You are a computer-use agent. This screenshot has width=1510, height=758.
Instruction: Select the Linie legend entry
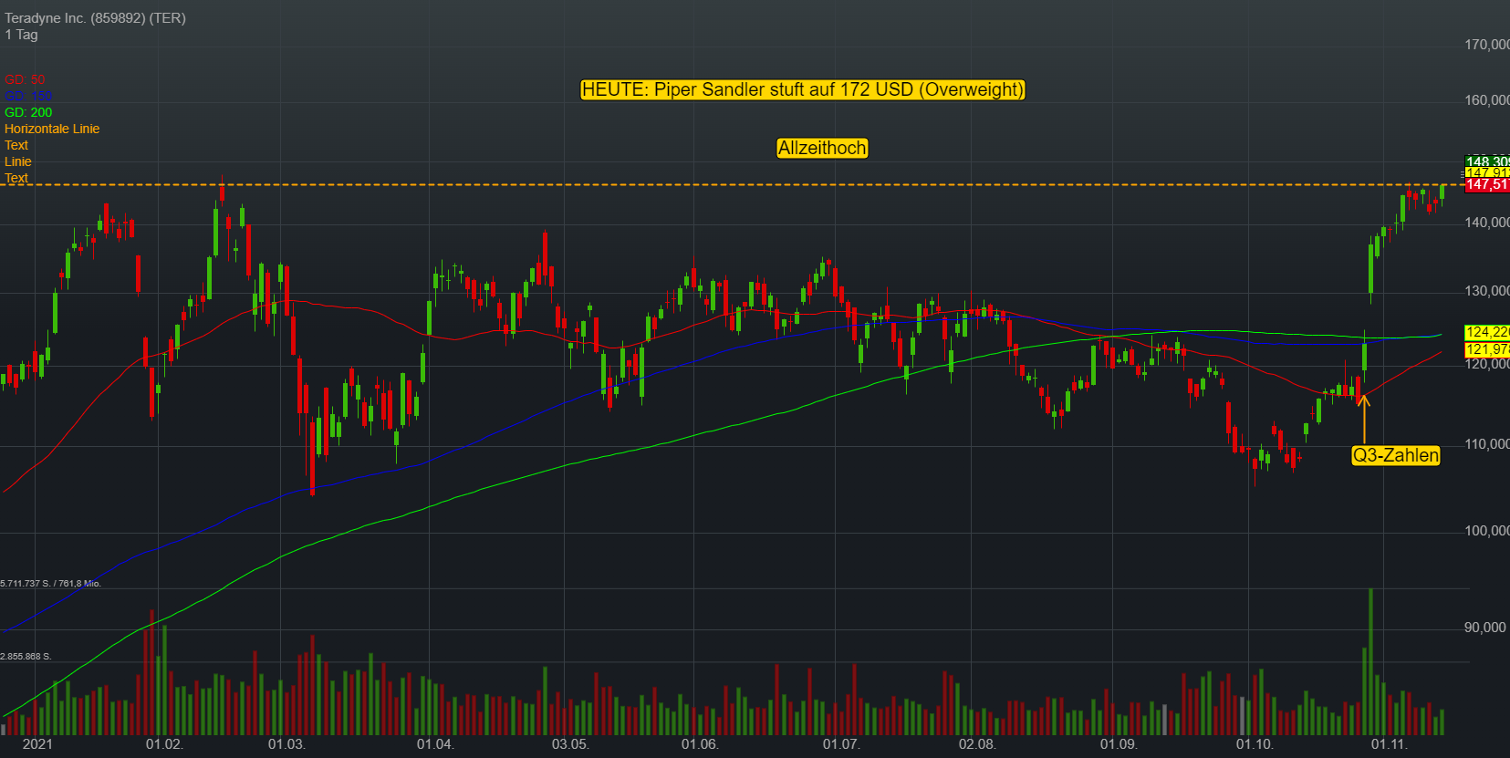click(x=18, y=161)
